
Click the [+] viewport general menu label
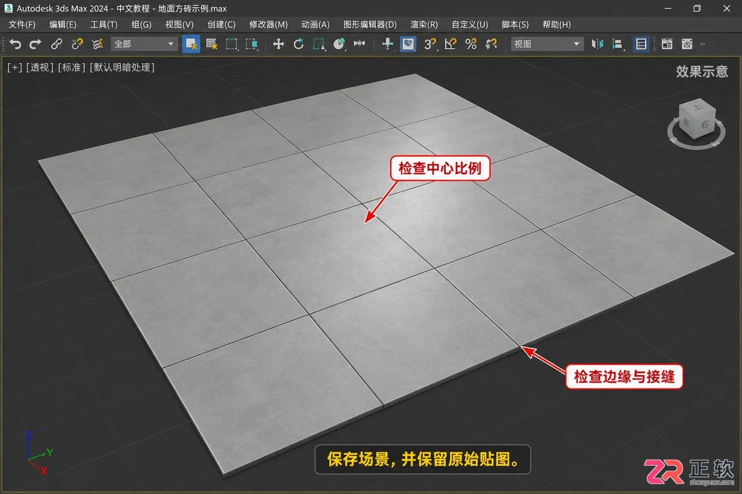click(x=14, y=68)
